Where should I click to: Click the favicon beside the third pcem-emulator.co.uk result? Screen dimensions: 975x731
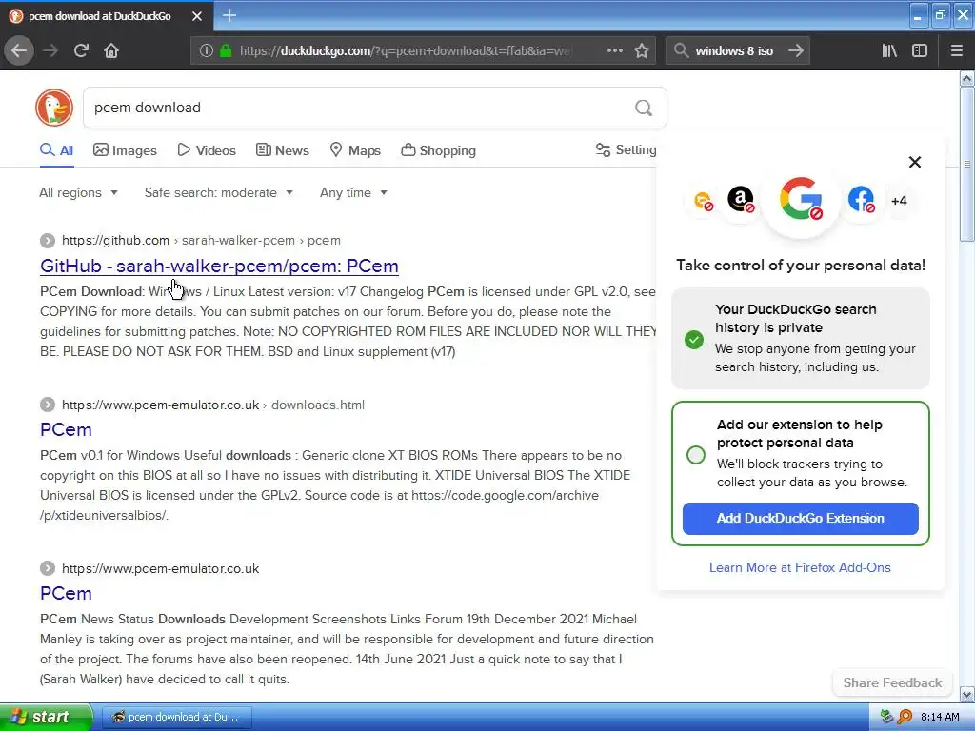[x=48, y=568]
